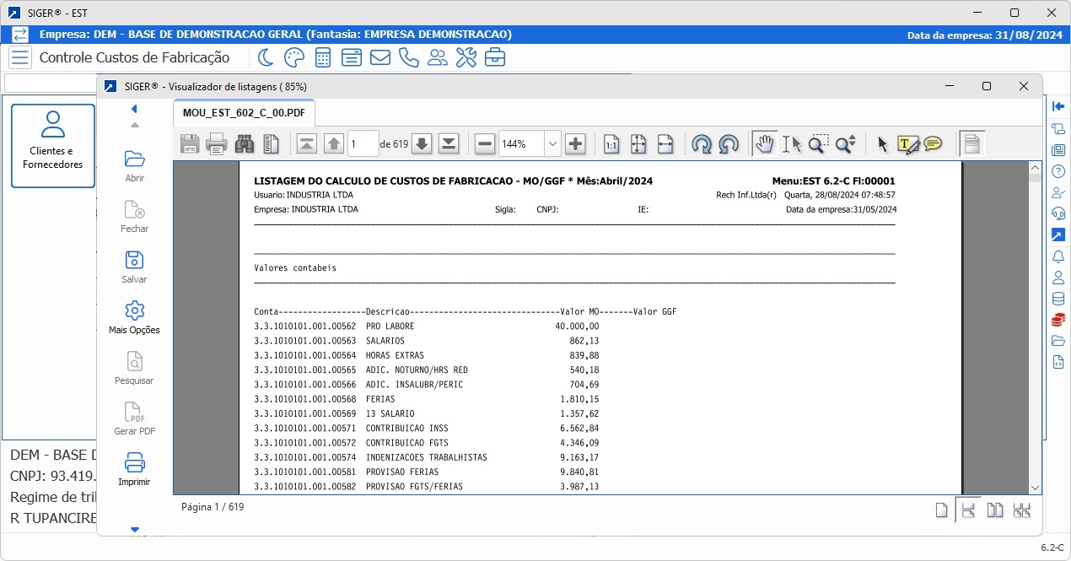Image resolution: width=1071 pixels, height=561 pixels.
Task: Add a sticky note comment annotation
Action: (933, 143)
